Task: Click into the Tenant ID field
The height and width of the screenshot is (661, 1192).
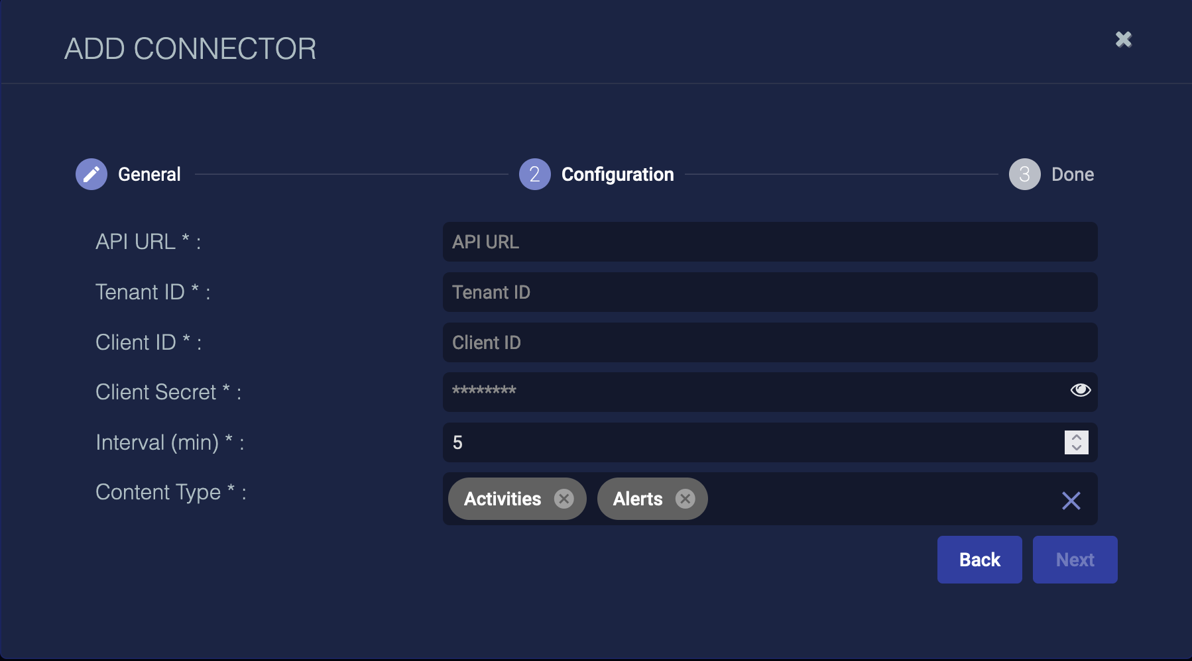Action: coord(769,292)
